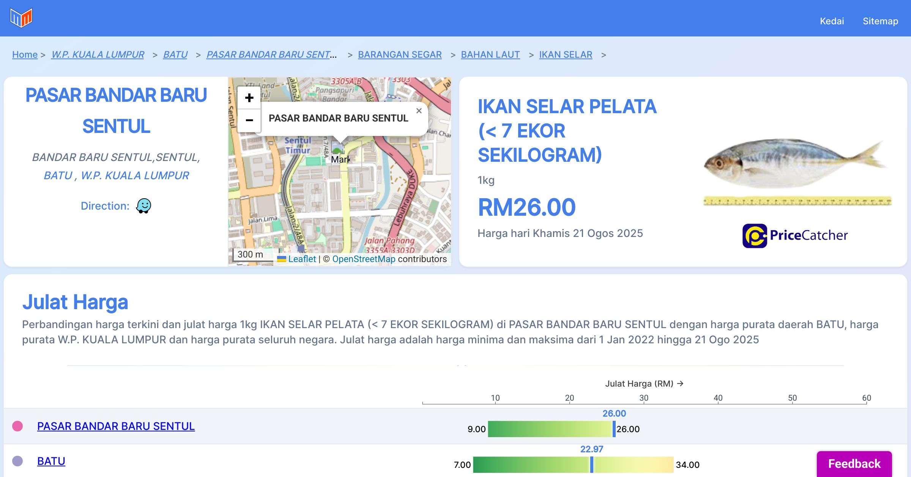Click the site logo in the header
The width and height of the screenshot is (911, 477).
[21, 18]
